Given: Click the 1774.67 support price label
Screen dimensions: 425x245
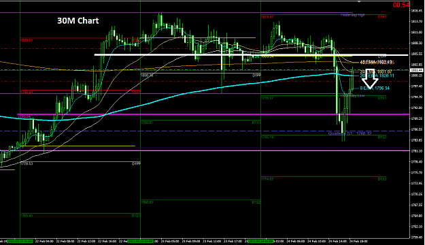Looking at the screenshot, I should tap(267, 179).
